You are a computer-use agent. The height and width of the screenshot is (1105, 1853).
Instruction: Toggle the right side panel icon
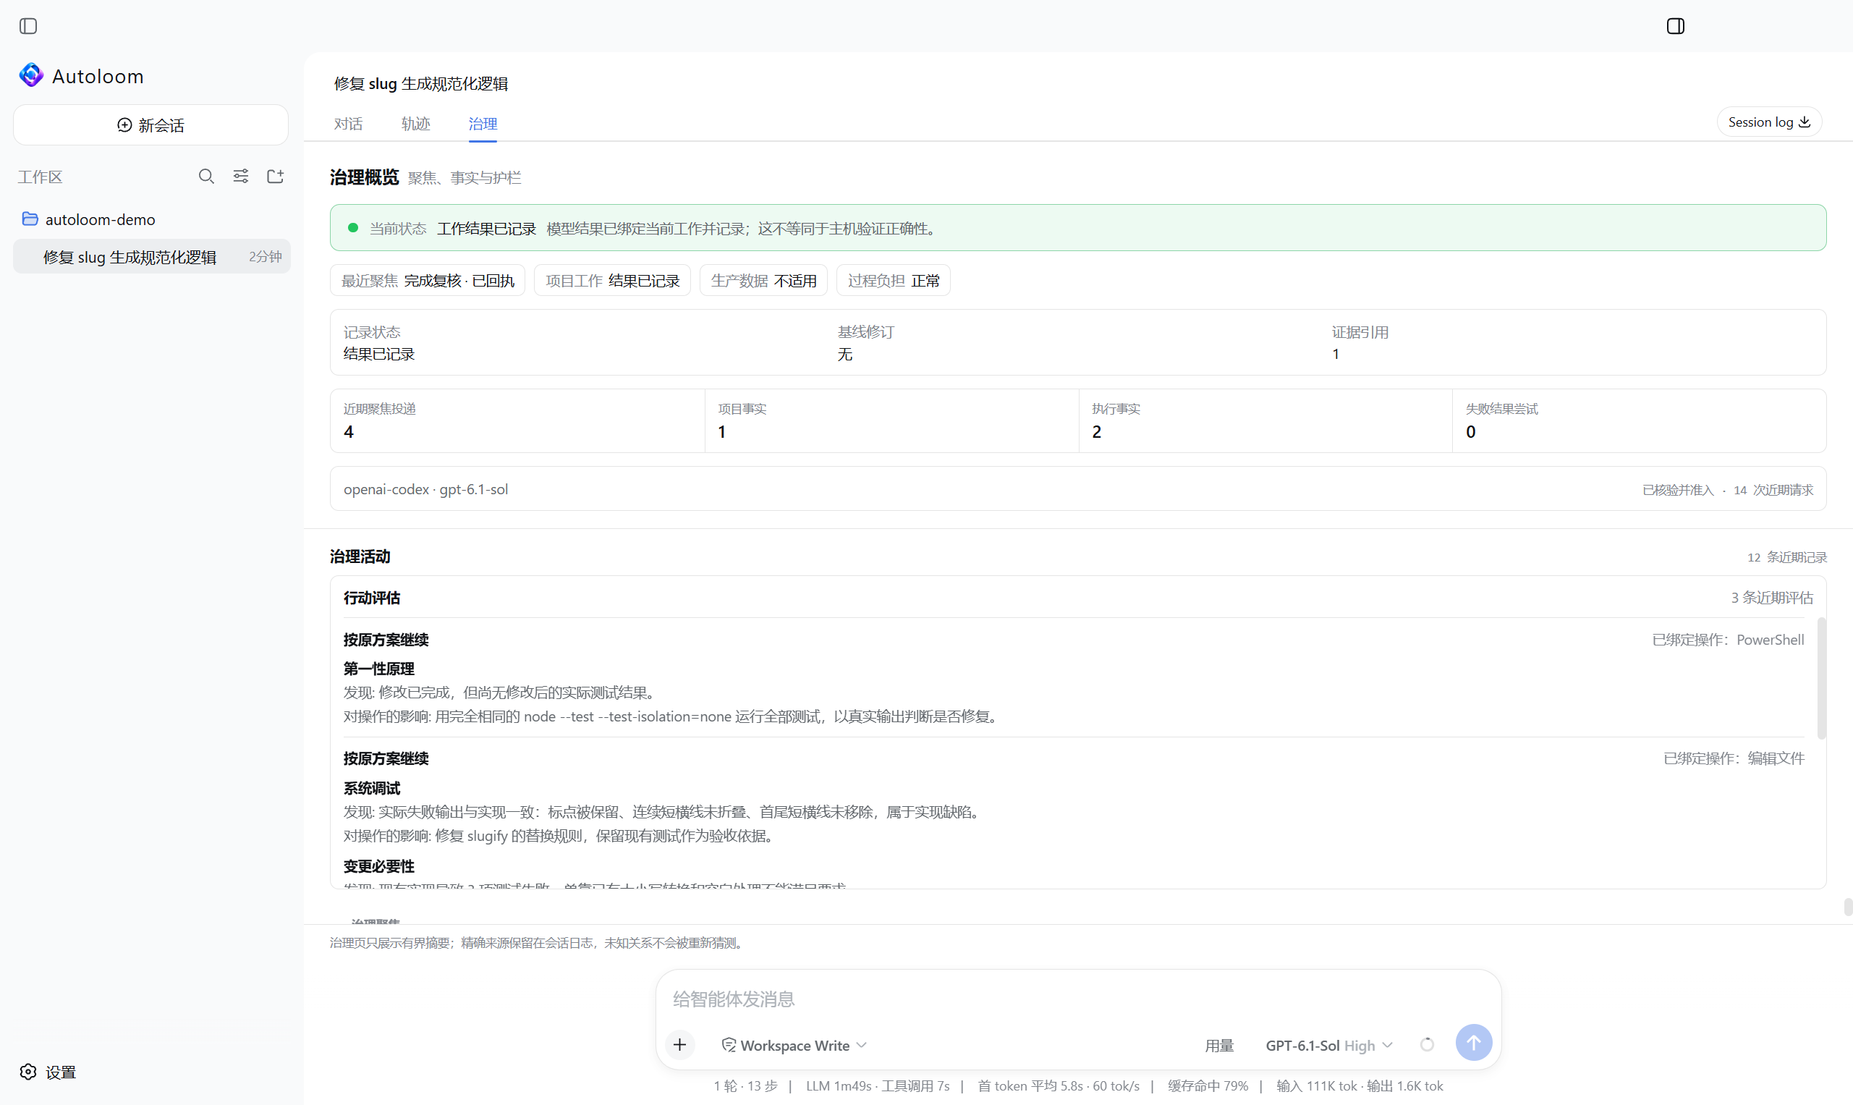[1675, 26]
